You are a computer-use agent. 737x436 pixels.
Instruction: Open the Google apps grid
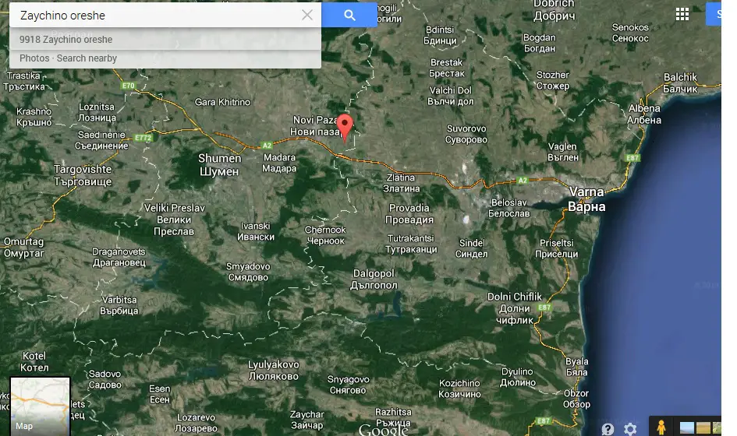(x=682, y=15)
